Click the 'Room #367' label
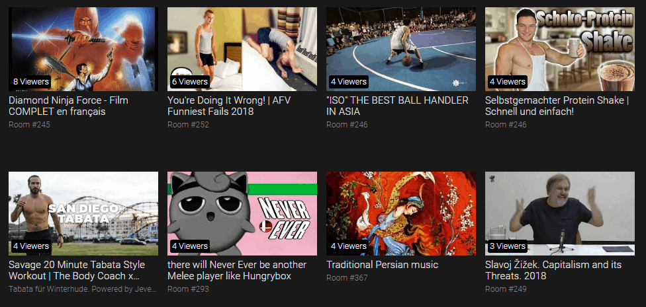 [x=347, y=278]
